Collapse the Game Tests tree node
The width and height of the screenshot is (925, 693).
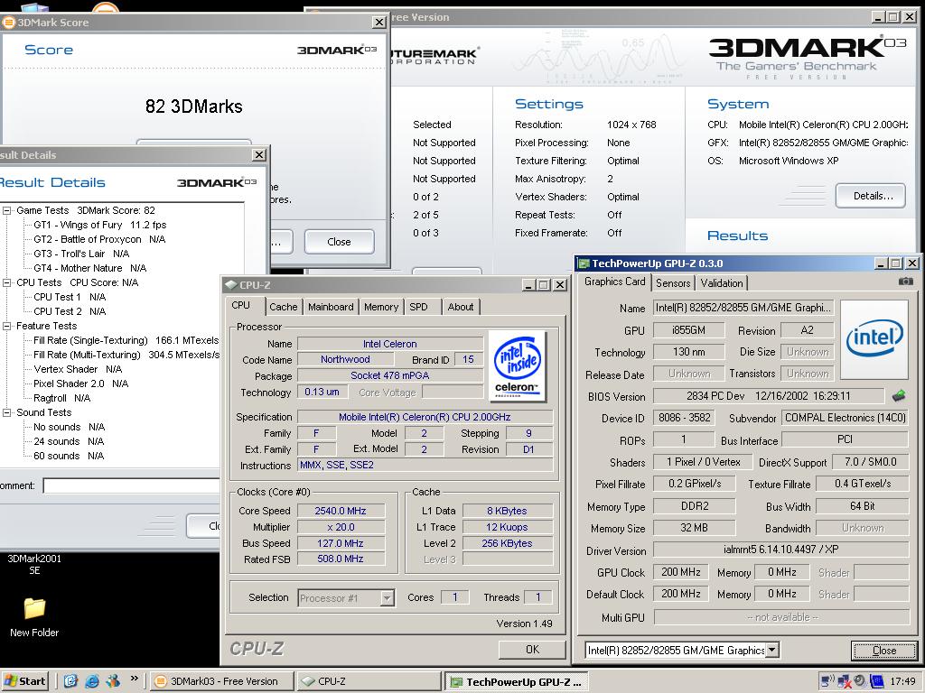click(7, 210)
